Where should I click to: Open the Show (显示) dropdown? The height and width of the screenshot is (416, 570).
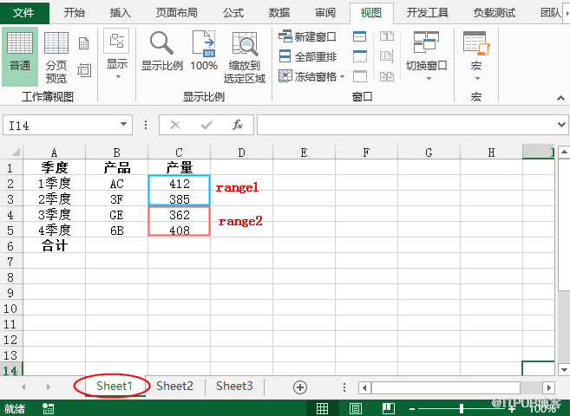point(117,54)
